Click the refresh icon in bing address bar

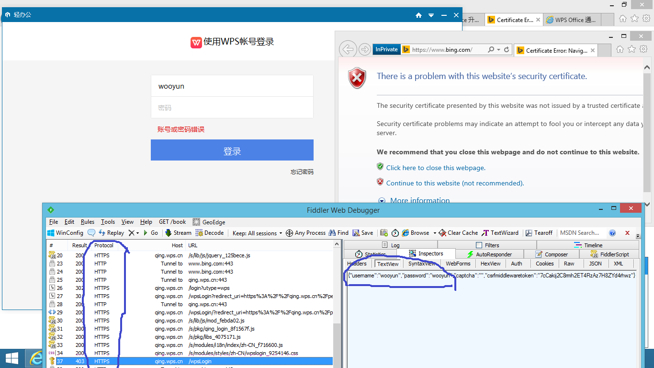point(507,49)
